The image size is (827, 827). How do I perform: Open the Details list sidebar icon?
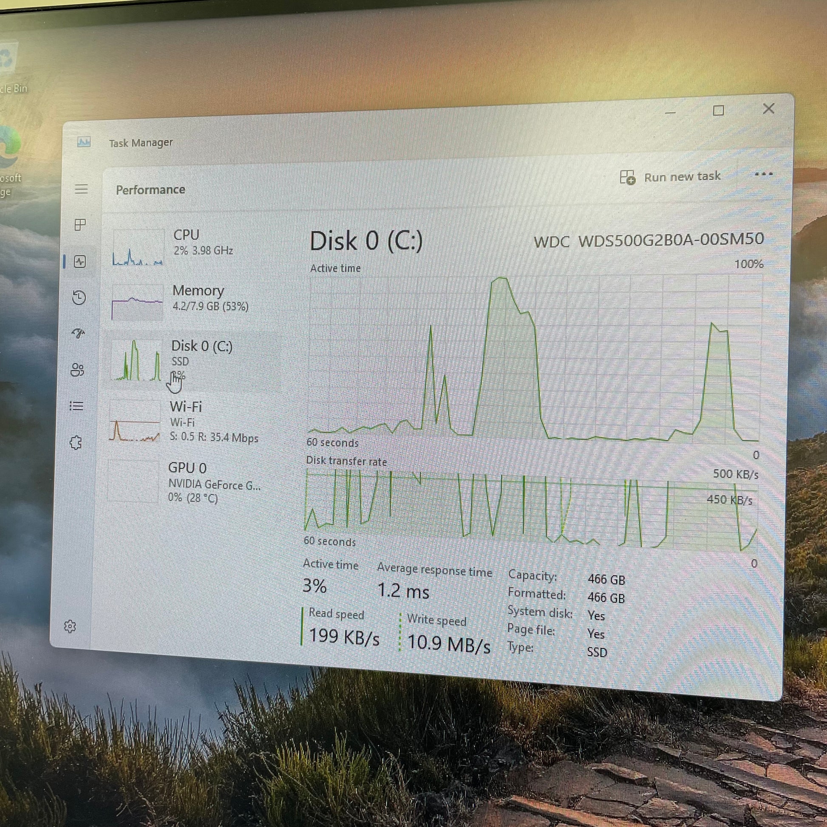pyautogui.click(x=76, y=405)
